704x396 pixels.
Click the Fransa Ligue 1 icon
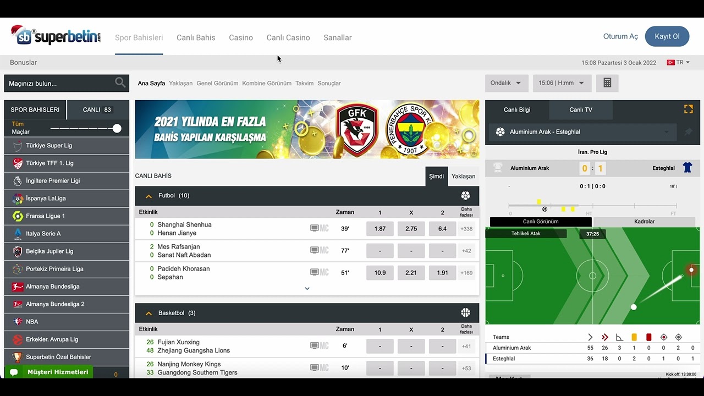(18, 216)
